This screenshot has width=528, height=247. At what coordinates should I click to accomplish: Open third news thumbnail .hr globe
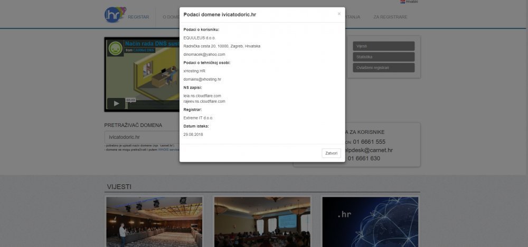tap(370, 222)
